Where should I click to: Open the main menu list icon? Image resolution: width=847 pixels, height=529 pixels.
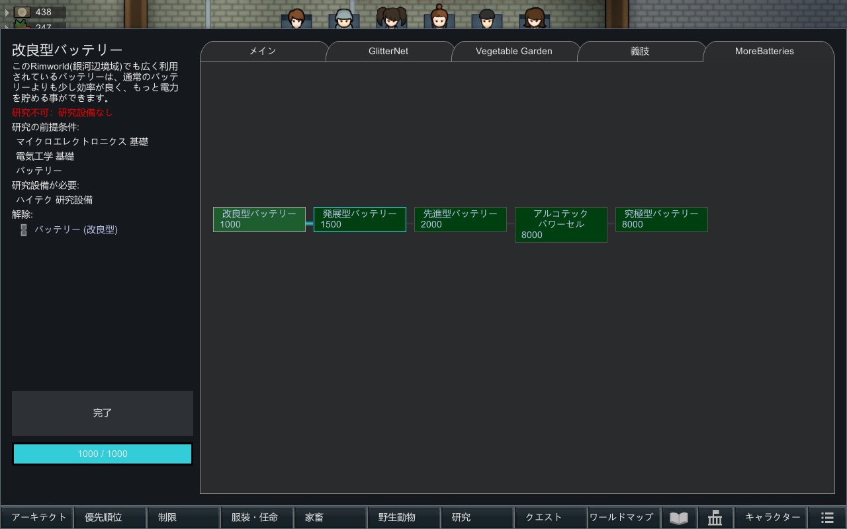[x=827, y=518]
